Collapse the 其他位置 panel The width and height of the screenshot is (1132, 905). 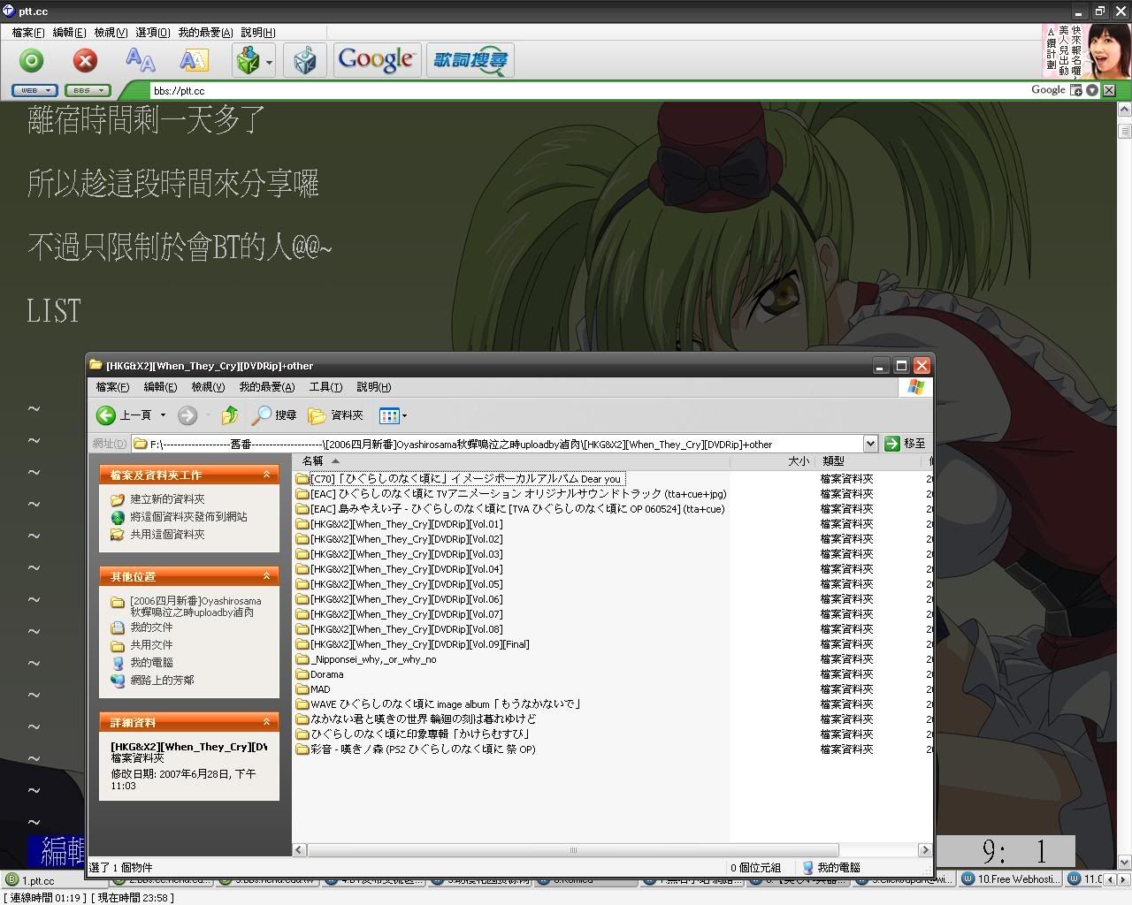266,576
